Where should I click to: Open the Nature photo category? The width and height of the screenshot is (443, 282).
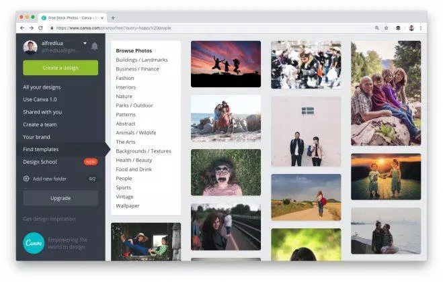[124, 96]
